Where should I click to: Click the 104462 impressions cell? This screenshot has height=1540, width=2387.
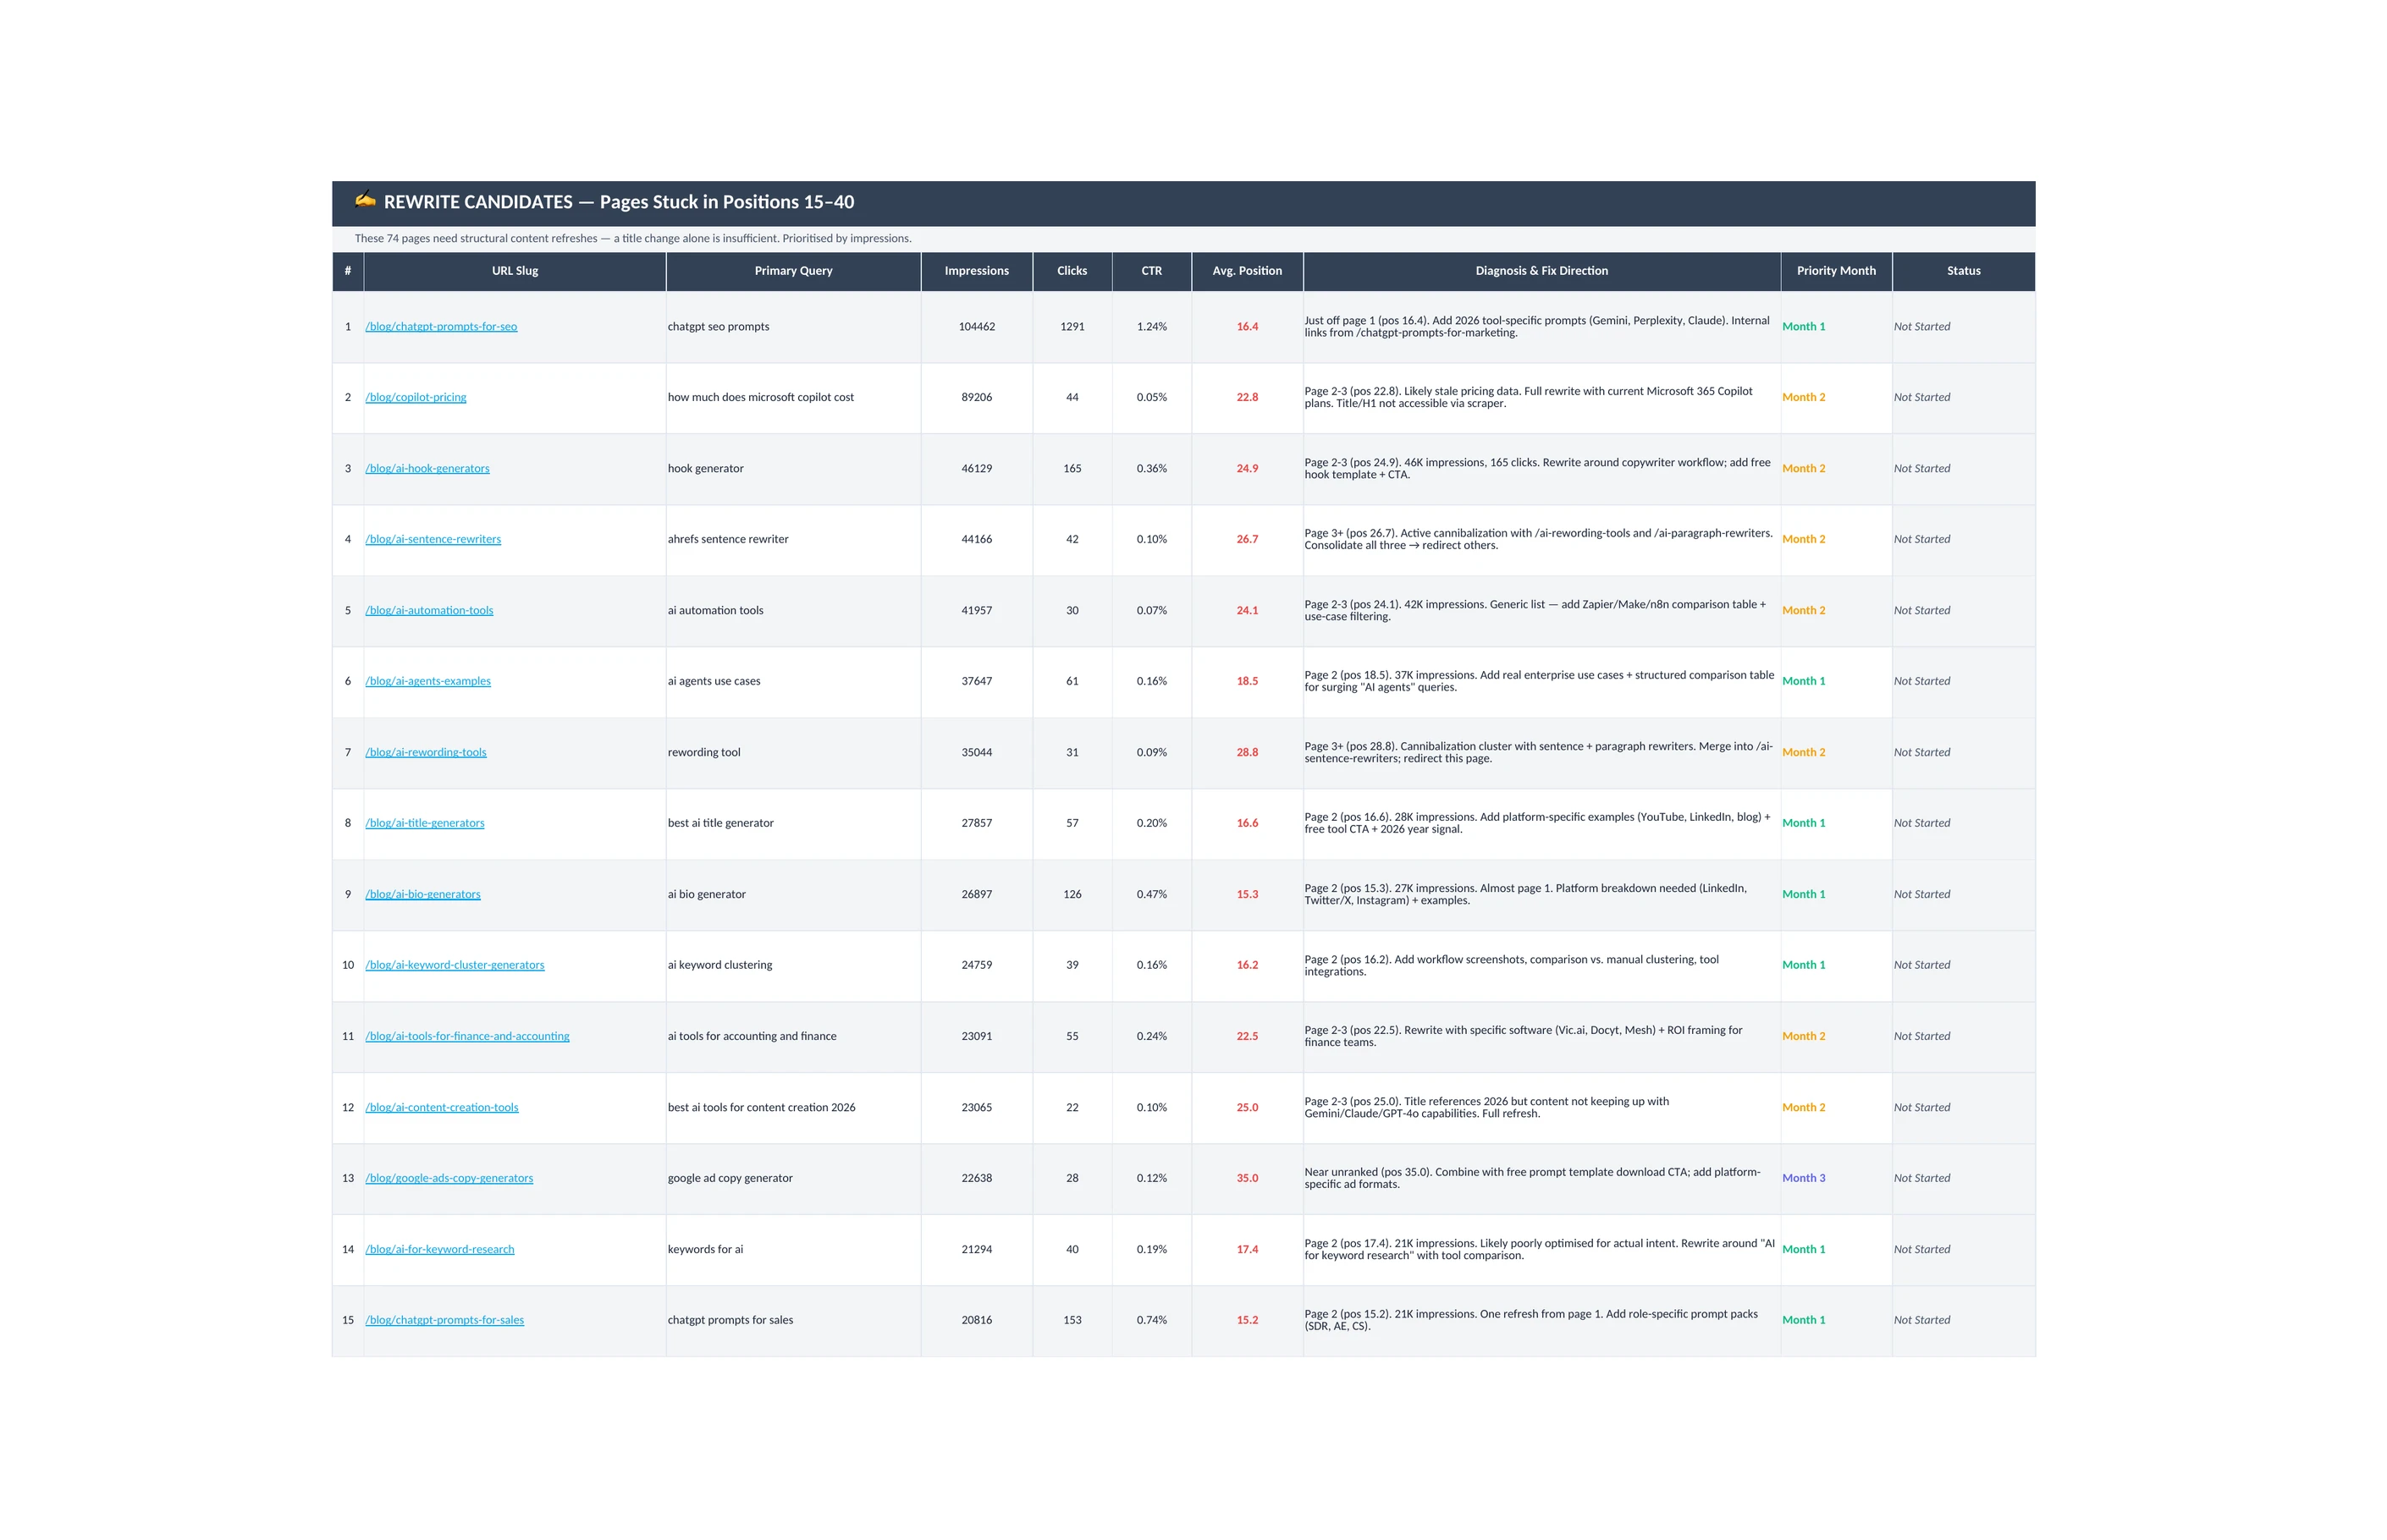tap(977, 327)
